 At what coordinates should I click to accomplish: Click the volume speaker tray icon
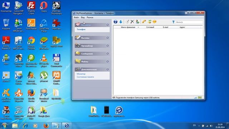pyautogui.click(x=211, y=126)
